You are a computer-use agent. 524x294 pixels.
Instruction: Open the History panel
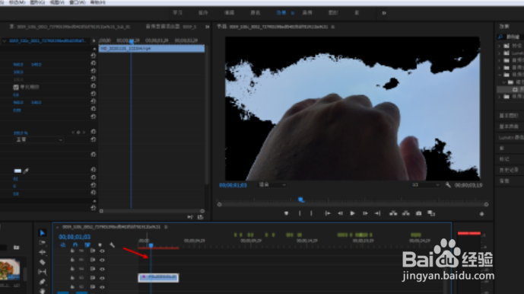(509, 170)
